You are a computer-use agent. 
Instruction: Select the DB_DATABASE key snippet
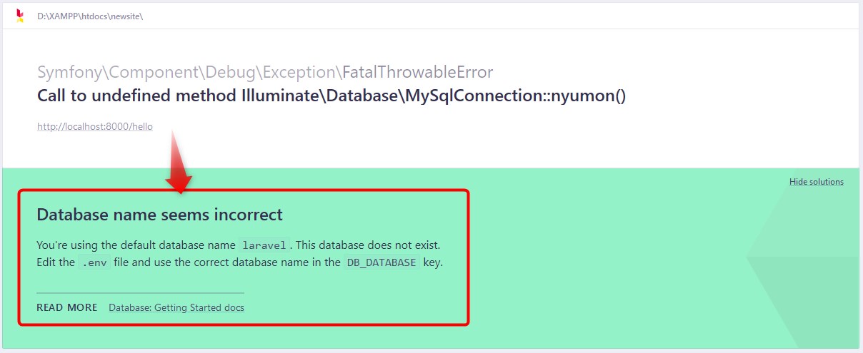[x=381, y=262]
